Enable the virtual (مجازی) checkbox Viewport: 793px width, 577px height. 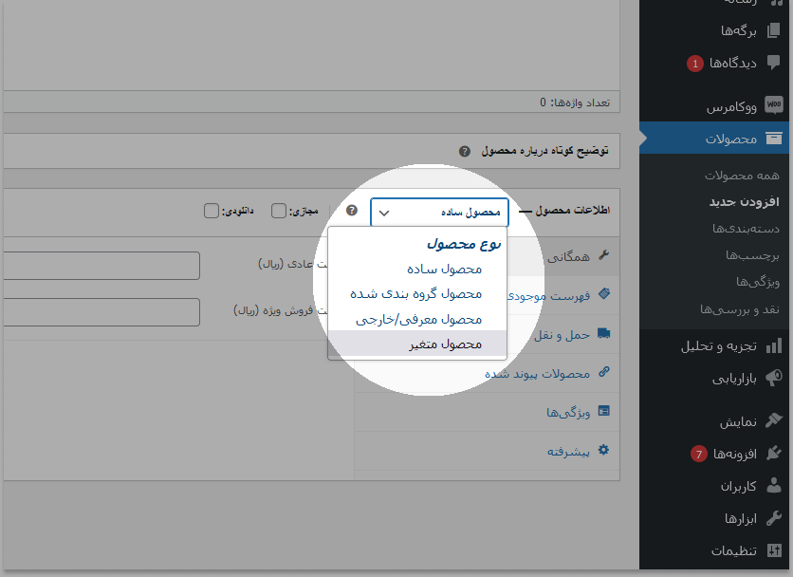tap(279, 211)
